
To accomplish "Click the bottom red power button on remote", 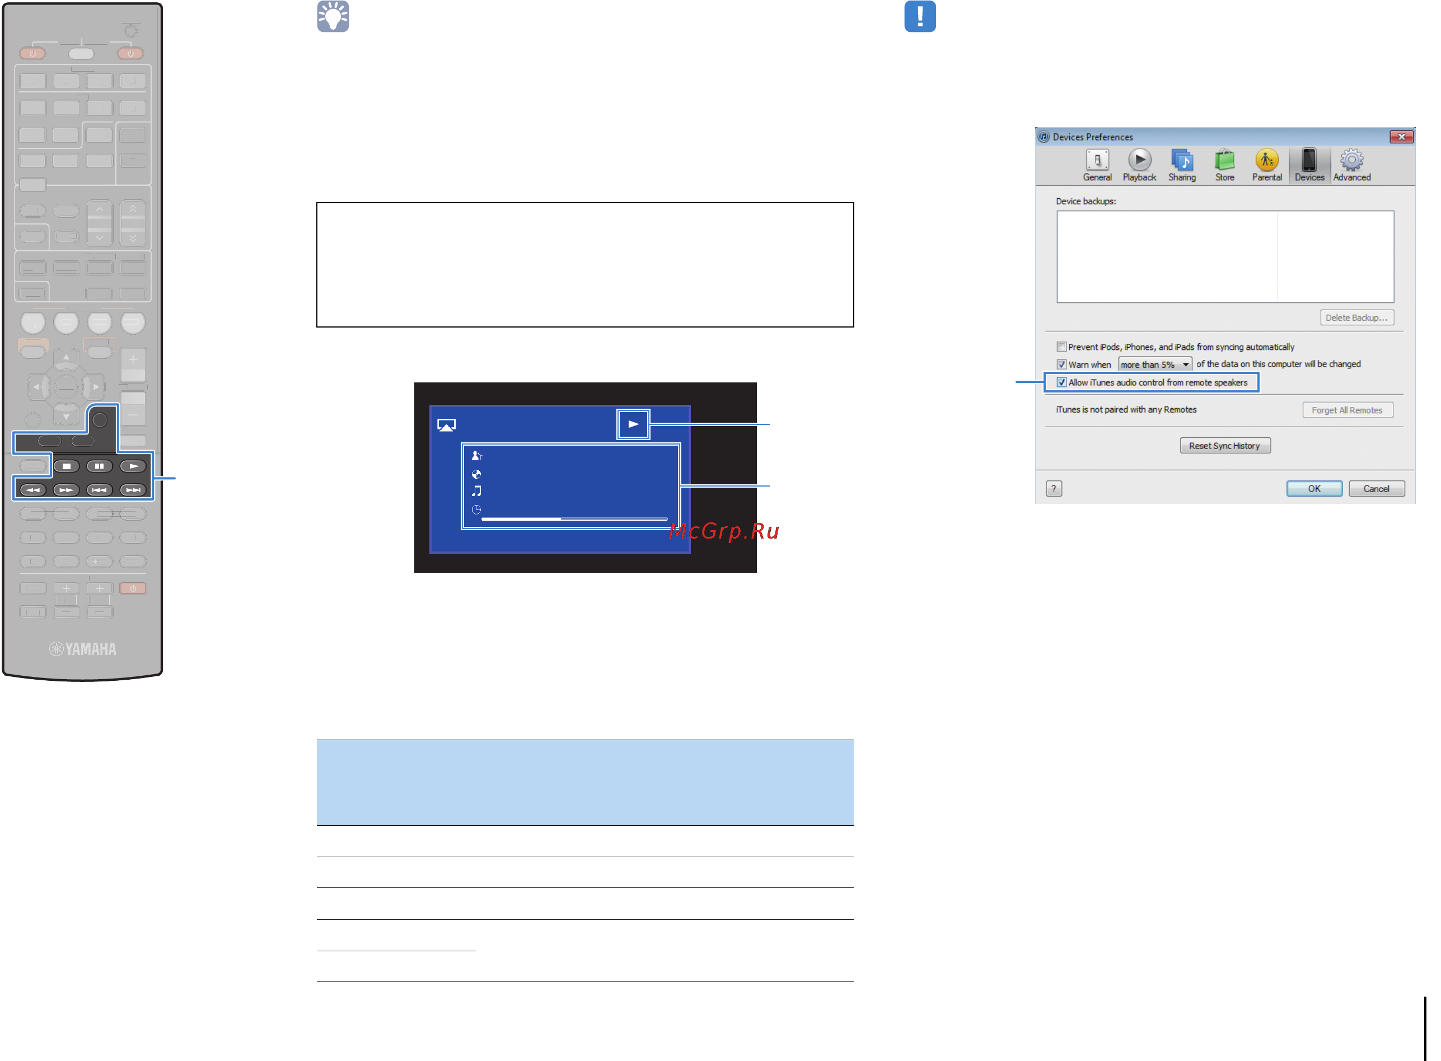I will click(133, 588).
